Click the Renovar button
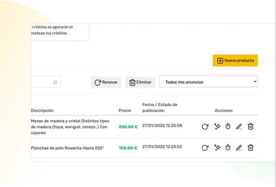This screenshot has height=187, width=276. point(106,82)
